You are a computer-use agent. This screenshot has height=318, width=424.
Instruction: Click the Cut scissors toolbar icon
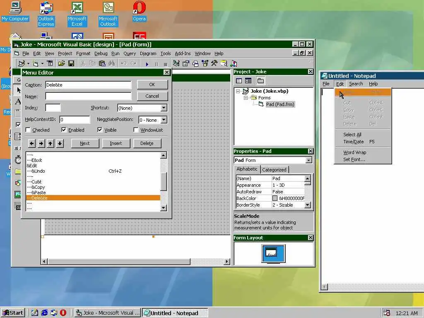(x=83, y=63)
